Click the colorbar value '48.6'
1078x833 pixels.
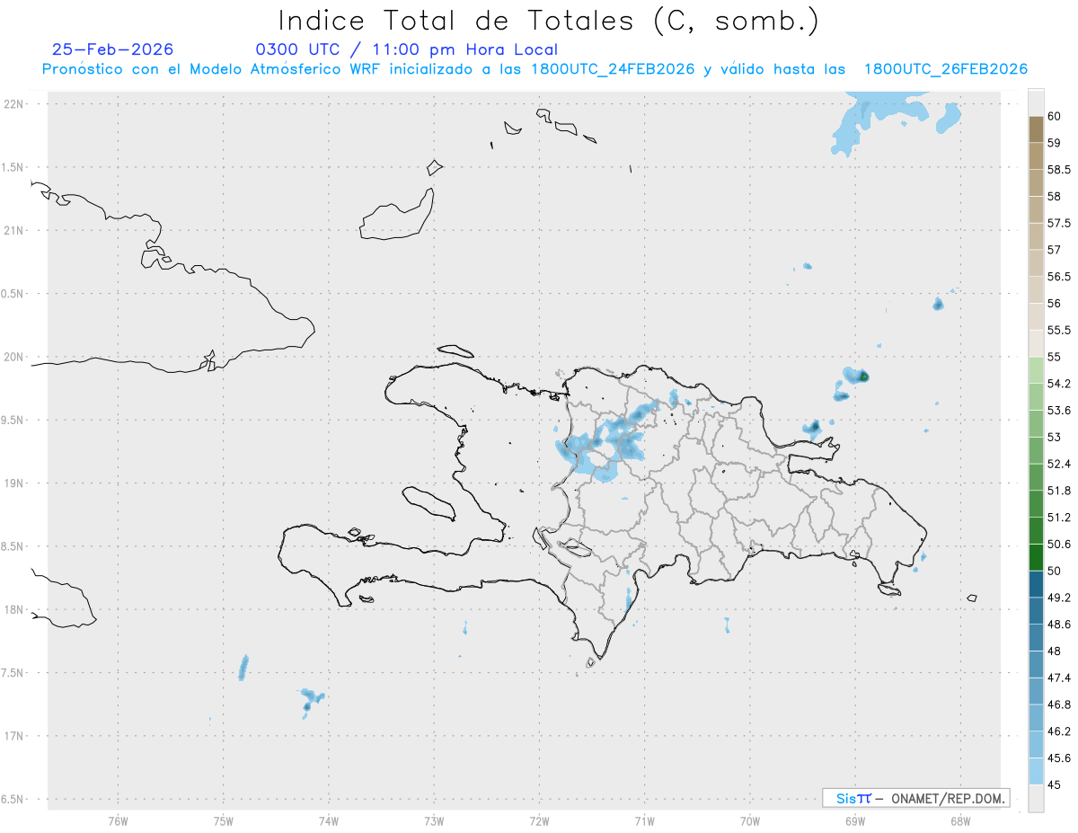(x=1059, y=624)
